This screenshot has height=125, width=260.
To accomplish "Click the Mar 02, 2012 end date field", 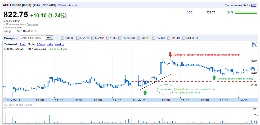I will pos(37,49).
